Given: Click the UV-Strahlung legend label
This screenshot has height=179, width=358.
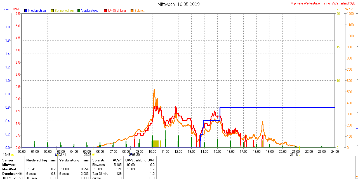Looking at the screenshot, I should click(117, 11).
